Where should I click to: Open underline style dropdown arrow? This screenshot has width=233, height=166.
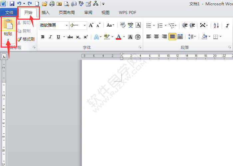pyautogui.click(x=64, y=37)
